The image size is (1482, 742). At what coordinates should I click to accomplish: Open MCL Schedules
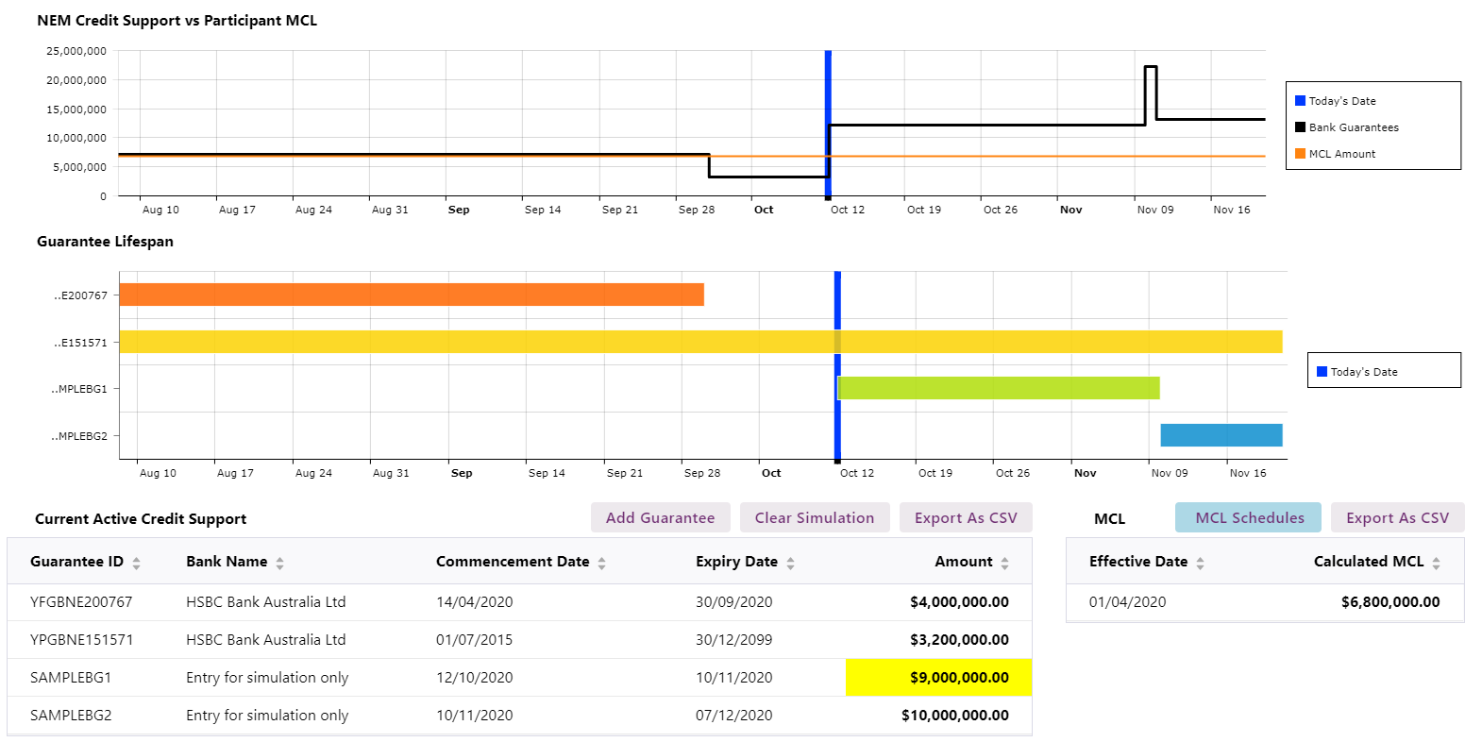[1248, 517]
